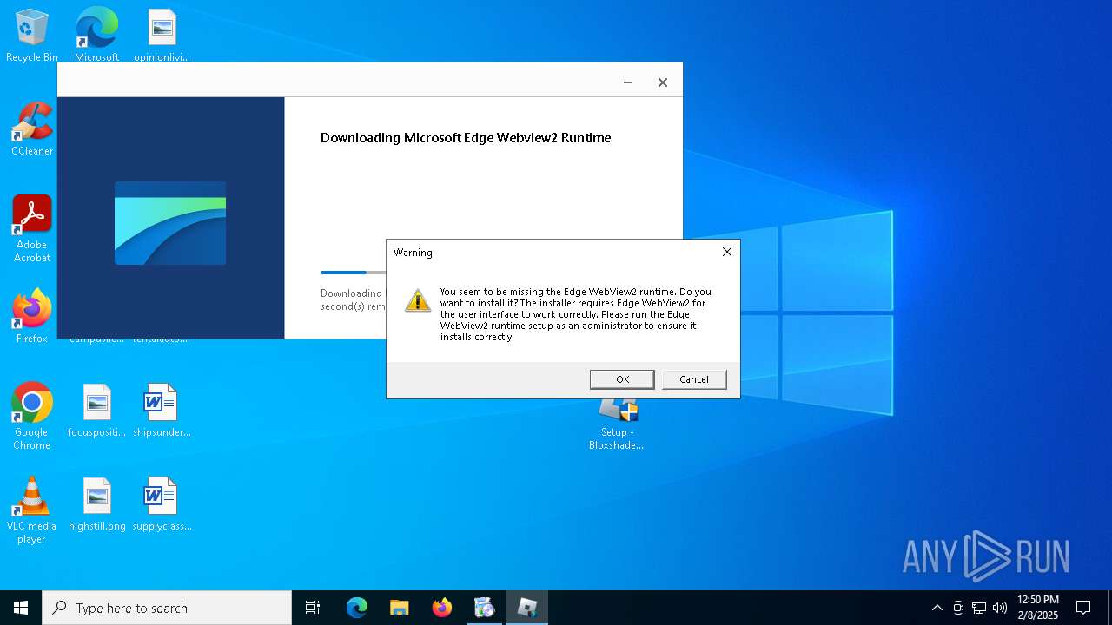Image resolution: width=1112 pixels, height=625 pixels.
Task: Open Adobe Acrobat desktop shortcut
Action: point(32,229)
